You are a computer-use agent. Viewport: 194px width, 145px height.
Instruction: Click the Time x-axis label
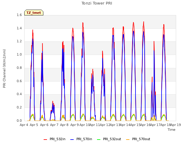tap(172, 130)
